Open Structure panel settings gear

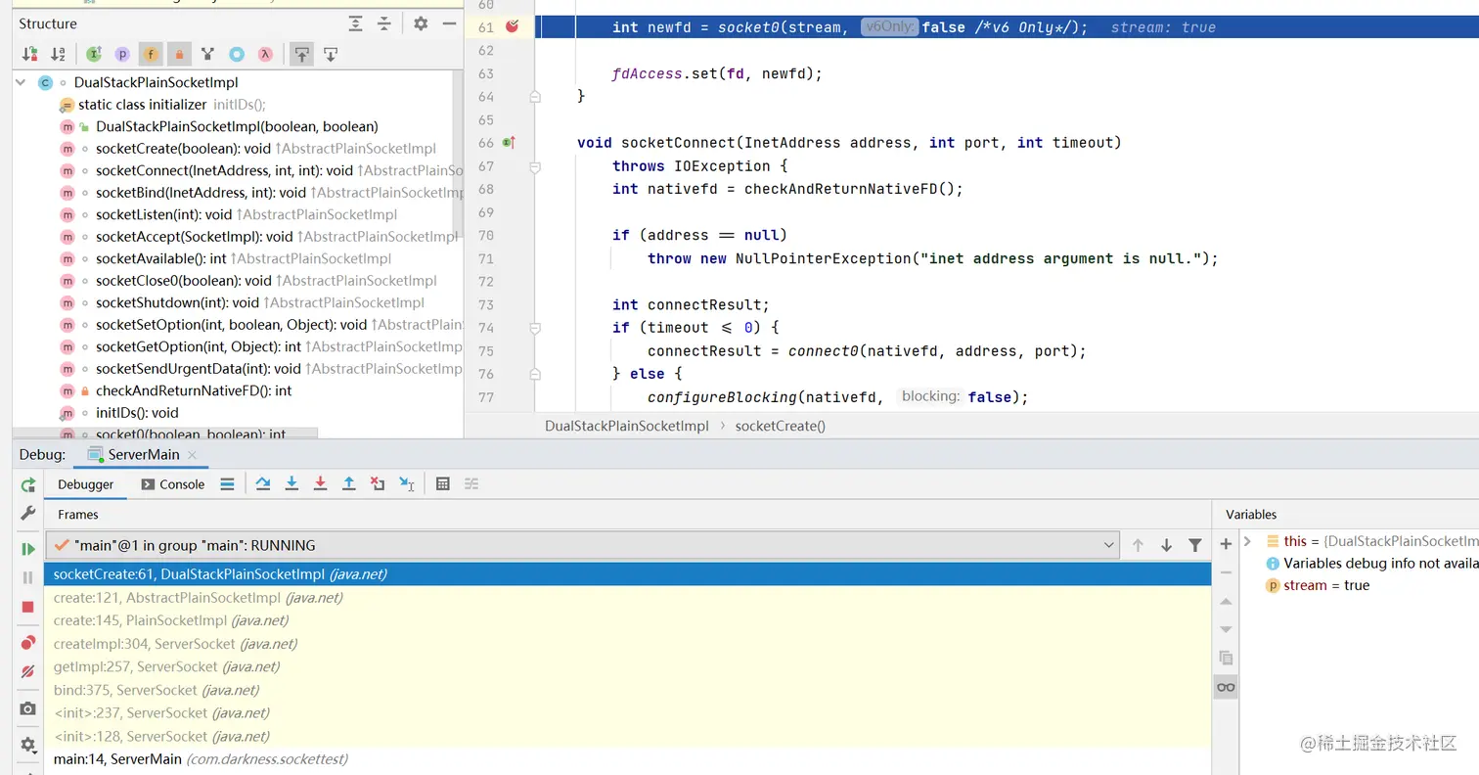tap(421, 23)
